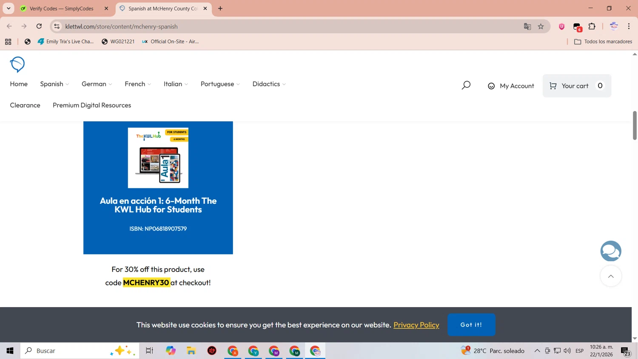Viewport: 638px width, 359px height.
Task: Open the tab search dropdown
Action: [9, 9]
